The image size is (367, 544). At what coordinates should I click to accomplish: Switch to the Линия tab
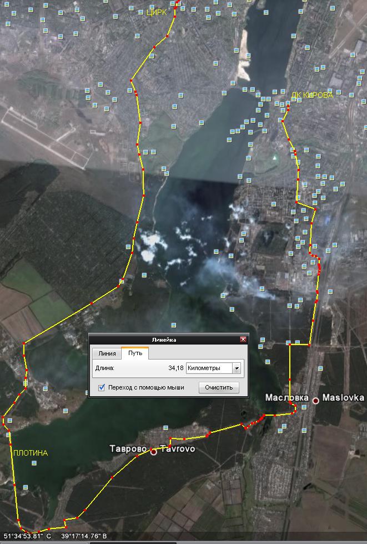point(107,353)
